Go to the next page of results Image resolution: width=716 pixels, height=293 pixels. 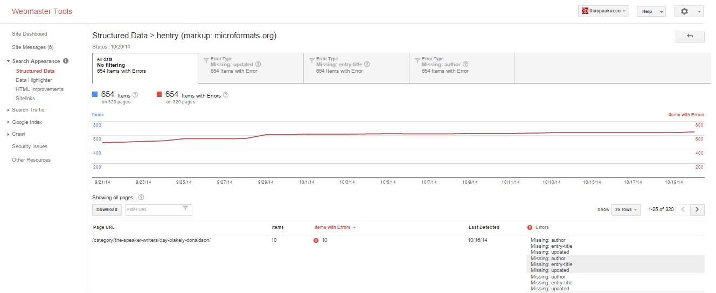tap(698, 210)
